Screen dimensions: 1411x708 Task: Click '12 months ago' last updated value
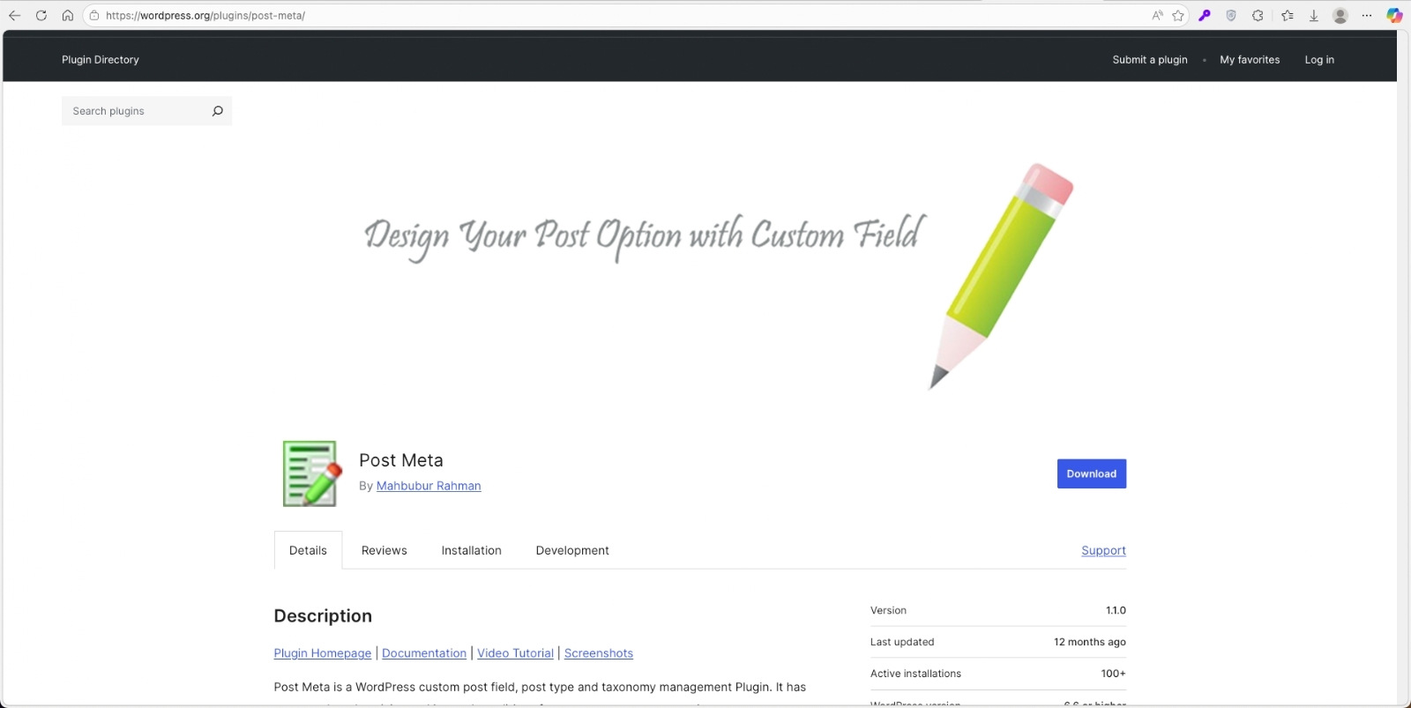1090,642
